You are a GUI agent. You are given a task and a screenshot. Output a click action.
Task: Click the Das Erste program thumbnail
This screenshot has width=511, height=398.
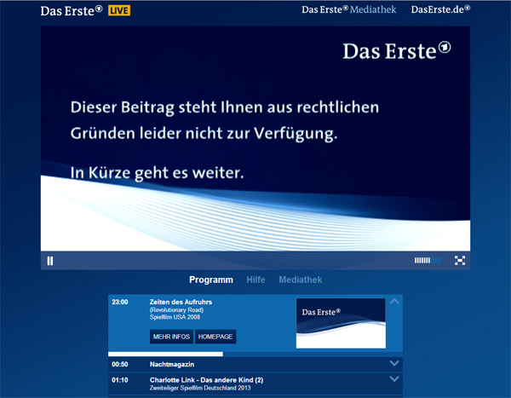click(341, 323)
